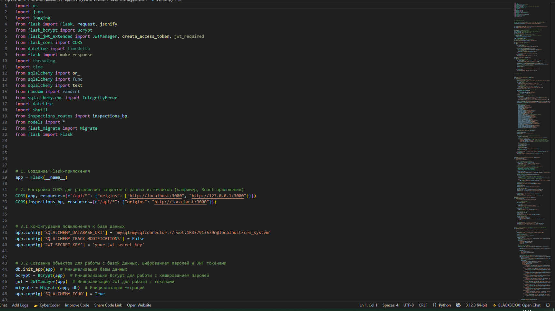Click 'create_access_token' on line 6
The image size is (555, 311).
point(146,36)
